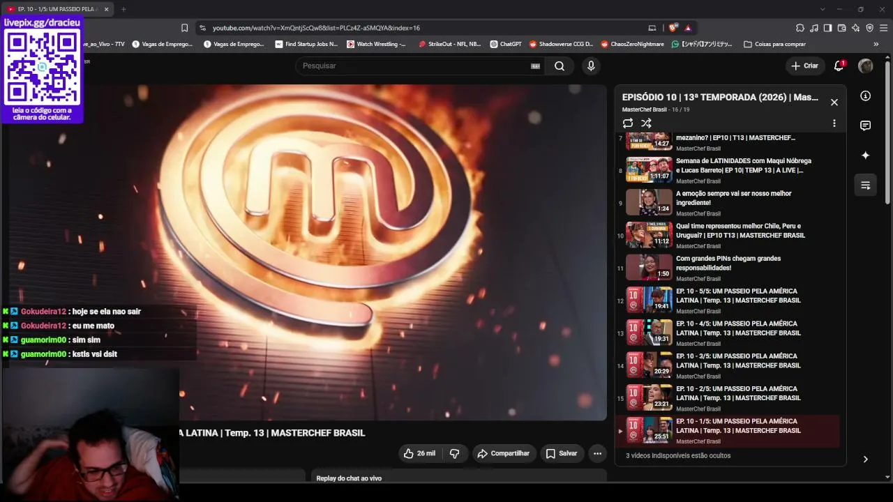Viewport: 893px width, 502px height.
Task: Open the tab search dropdown arrow
Action: pyautogui.click(x=823, y=9)
